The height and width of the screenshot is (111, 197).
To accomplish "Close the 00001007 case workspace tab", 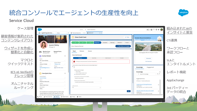I will [101, 33].
